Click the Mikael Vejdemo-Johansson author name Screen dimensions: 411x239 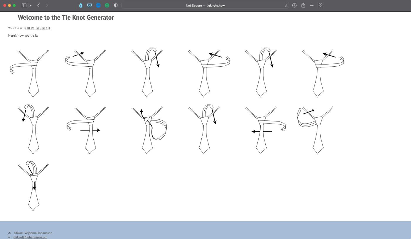click(x=33, y=233)
